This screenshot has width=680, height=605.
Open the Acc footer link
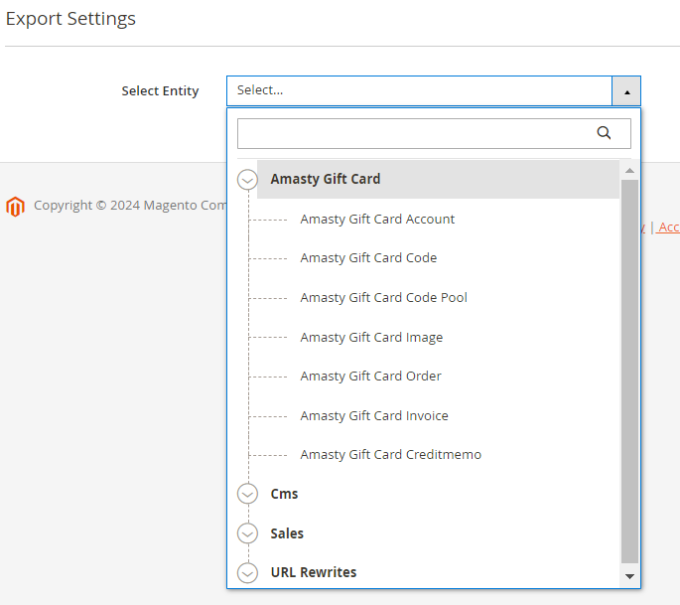click(668, 227)
